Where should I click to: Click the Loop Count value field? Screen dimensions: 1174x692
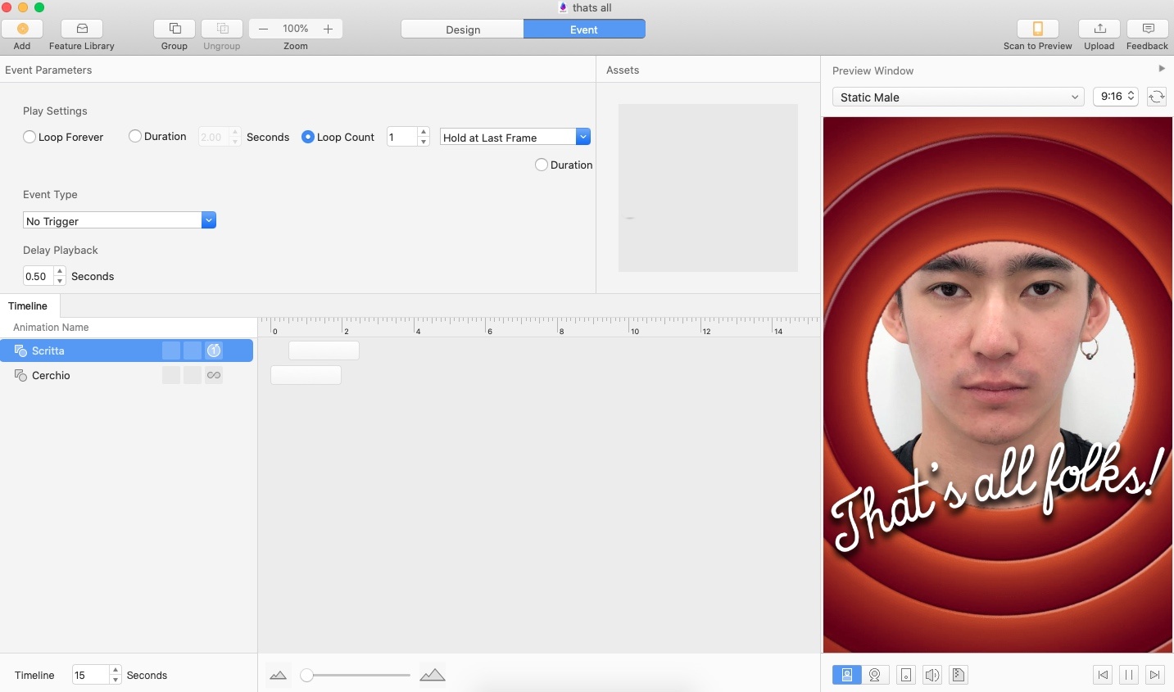pyautogui.click(x=401, y=137)
